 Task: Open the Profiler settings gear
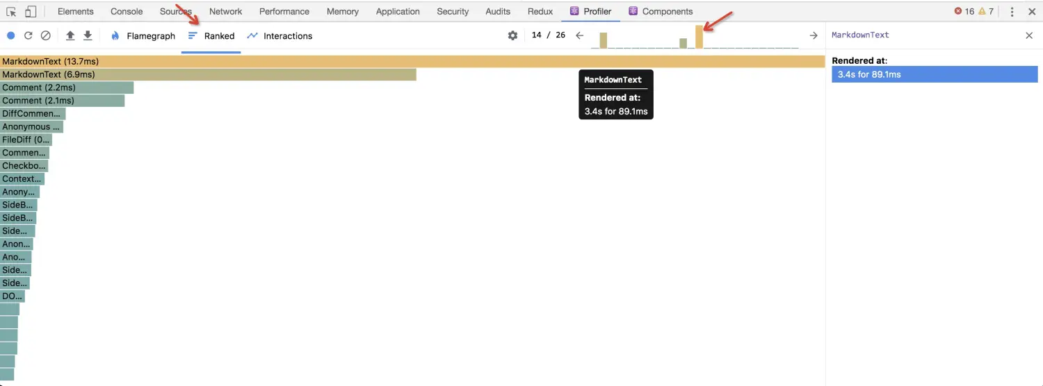pyautogui.click(x=512, y=35)
